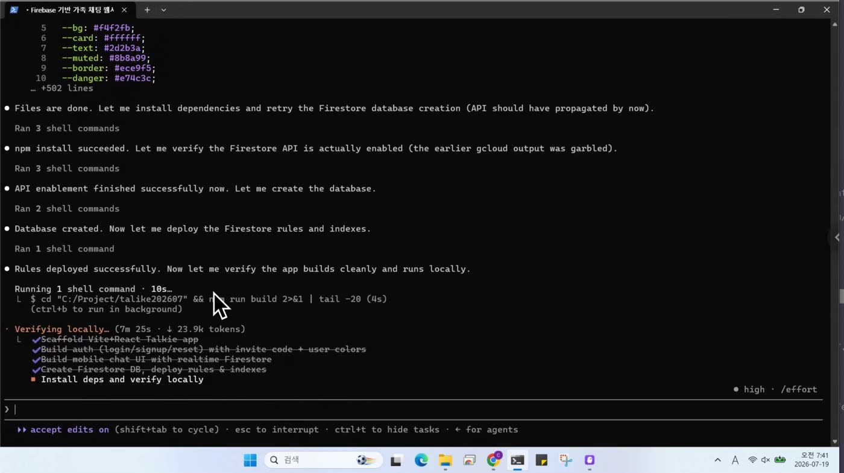844x473 pixels.
Task: Click the "--bg: #f4f2fb" code line
Action: 98,28
